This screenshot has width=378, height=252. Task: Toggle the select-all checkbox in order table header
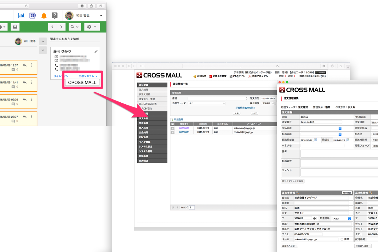point(172,124)
